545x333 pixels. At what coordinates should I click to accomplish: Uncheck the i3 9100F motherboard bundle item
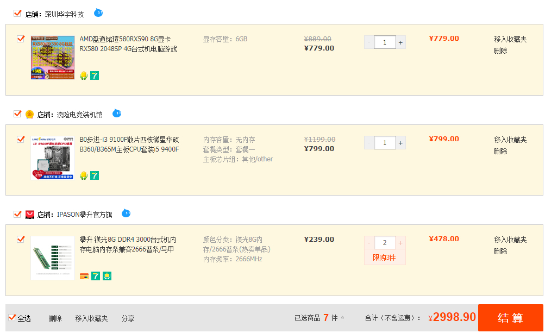click(21, 139)
